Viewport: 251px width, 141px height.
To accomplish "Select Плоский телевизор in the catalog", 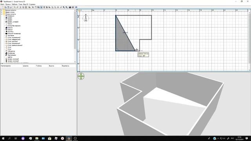I will (x=14, y=34).
